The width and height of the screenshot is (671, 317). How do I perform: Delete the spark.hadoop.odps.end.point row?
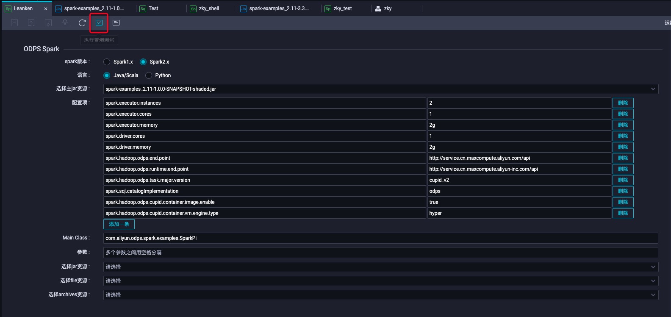623,158
